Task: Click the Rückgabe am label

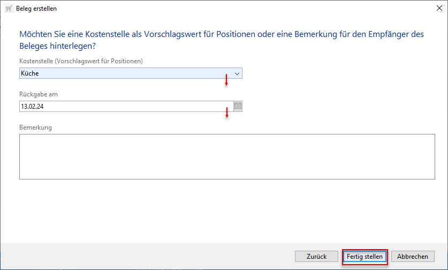Action: (39, 94)
